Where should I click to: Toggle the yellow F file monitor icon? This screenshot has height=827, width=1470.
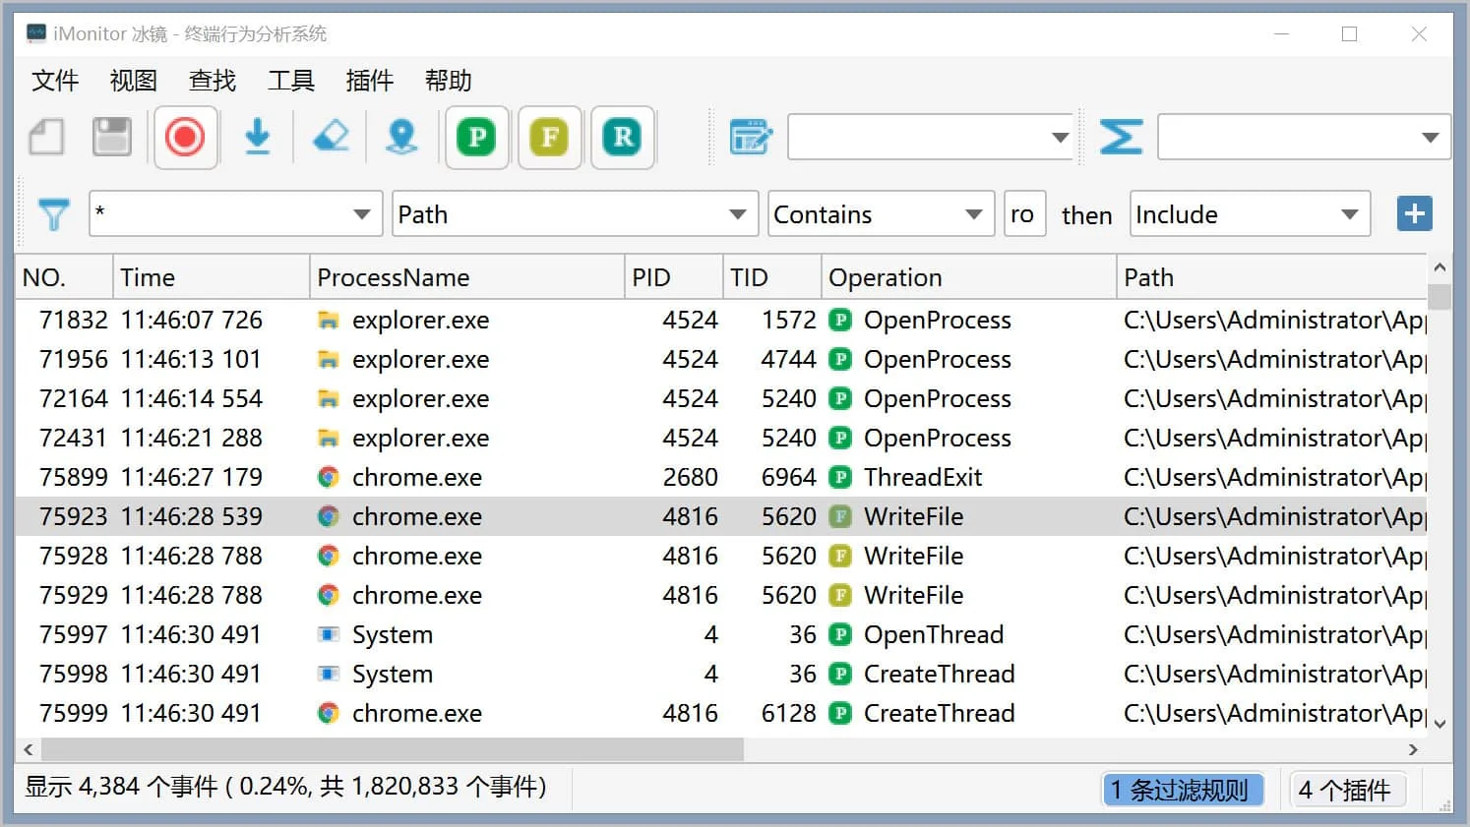coord(549,137)
